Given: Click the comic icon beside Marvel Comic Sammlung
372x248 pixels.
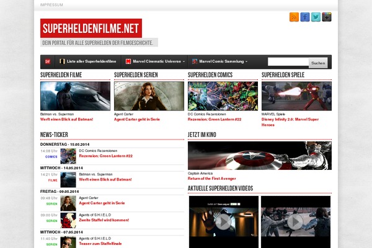Looking at the screenshot, I should click(195, 61).
